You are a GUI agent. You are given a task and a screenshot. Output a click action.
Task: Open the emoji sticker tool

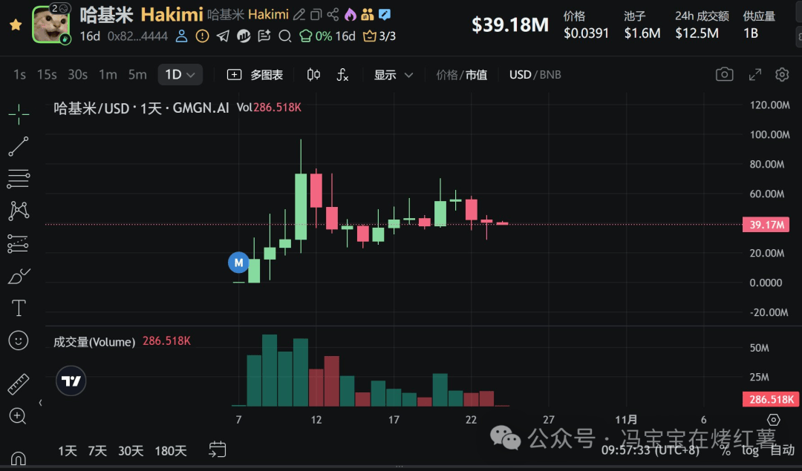point(19,340)
